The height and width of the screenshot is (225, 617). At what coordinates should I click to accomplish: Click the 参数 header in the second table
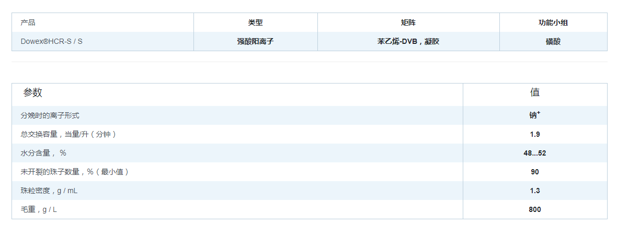[x=32, y=93]
